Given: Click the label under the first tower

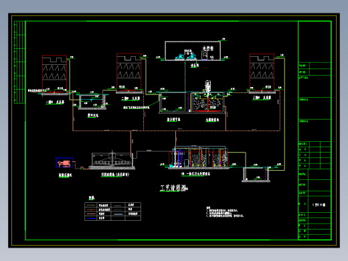Looking at the screenshot, I should 55,102.
